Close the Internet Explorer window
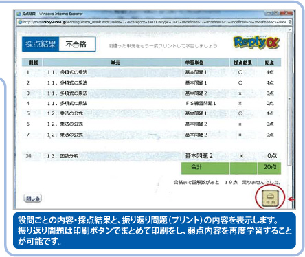305x257 pixels. [x=287, y=13]
